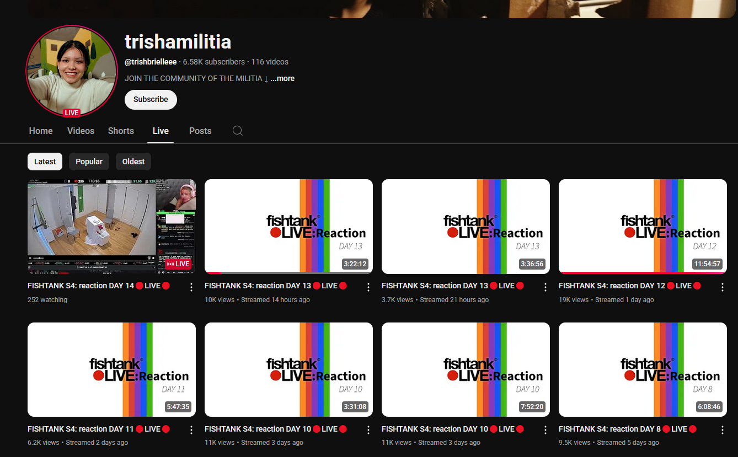The width and height of the screenshot is (738, 457).
Task: Click '9.5K views • Streamed 5 days ago'
Action: pyautogui.click(x=609, y=443)
